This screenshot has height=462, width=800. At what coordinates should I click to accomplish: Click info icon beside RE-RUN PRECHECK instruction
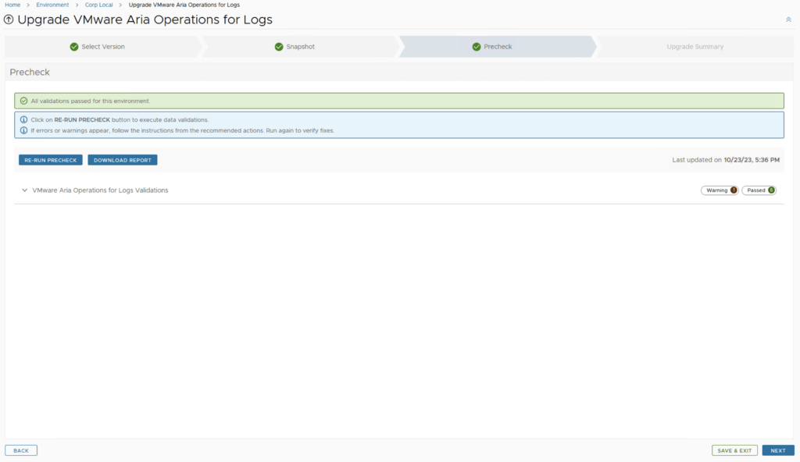pyautogui.click(x=23, y=120)
